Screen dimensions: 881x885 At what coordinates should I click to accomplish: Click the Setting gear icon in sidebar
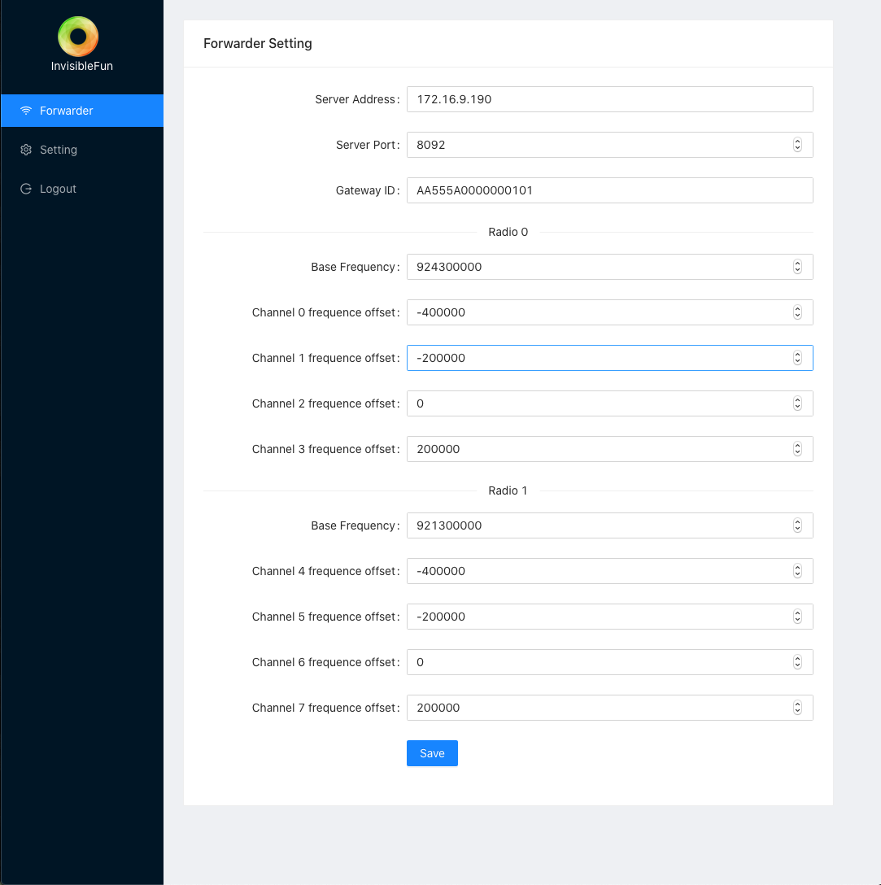point(26,150)
